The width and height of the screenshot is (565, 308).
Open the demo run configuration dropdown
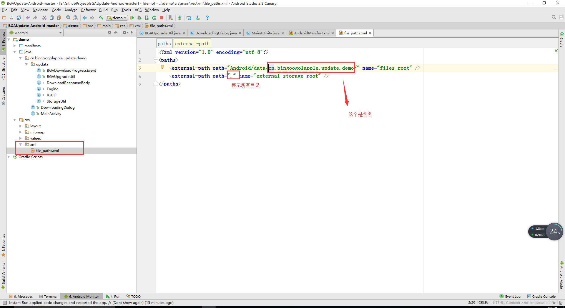[x=117, y=18]
